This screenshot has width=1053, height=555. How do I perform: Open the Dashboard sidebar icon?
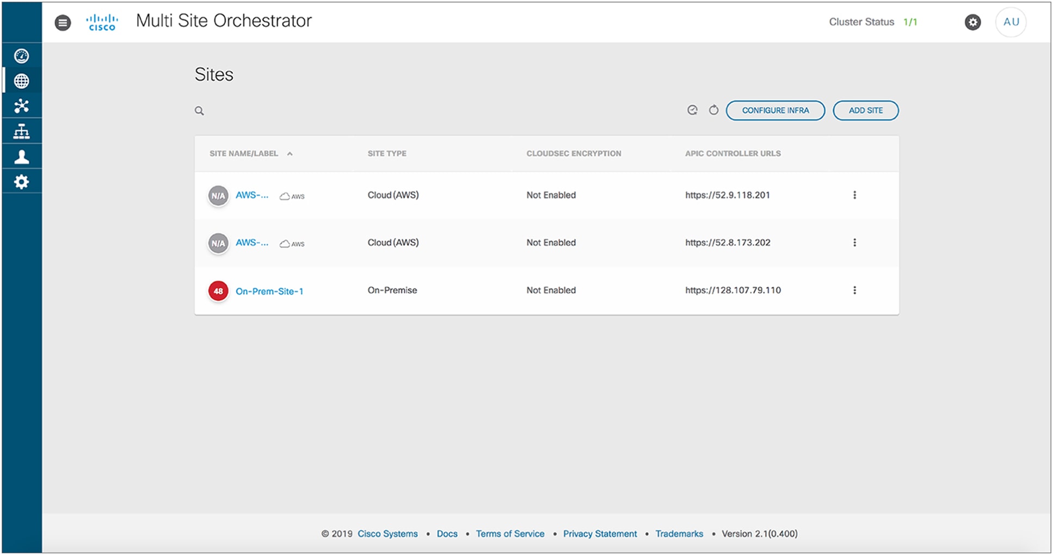click(x=22, y=56)
